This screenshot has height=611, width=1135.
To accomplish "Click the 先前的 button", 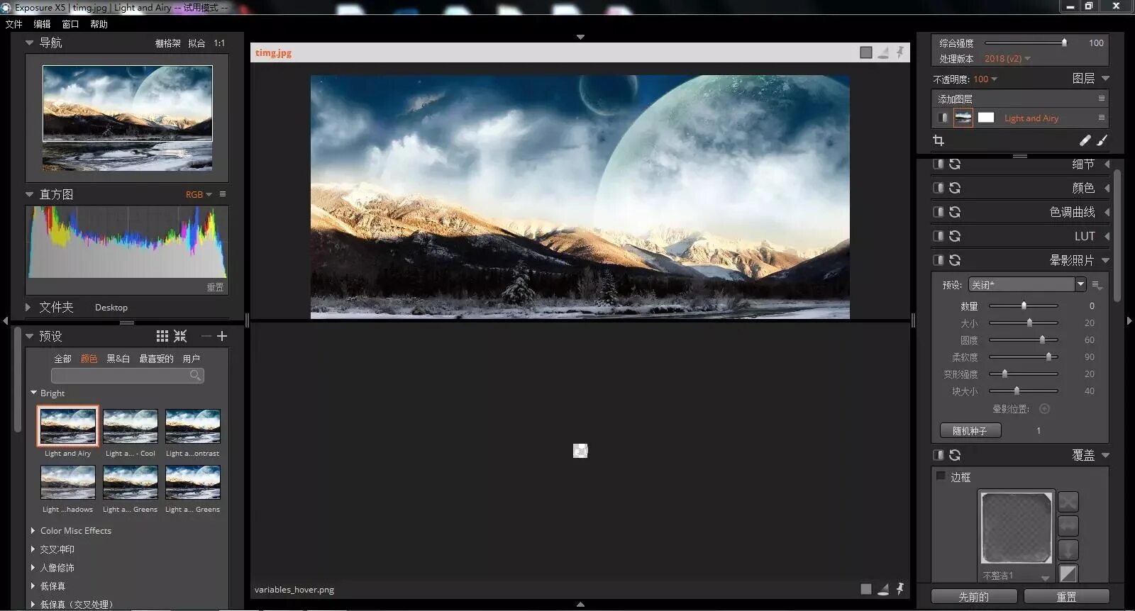I will [974, 597].
